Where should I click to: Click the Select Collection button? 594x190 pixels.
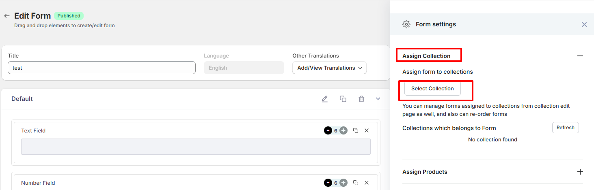[432, 88]
